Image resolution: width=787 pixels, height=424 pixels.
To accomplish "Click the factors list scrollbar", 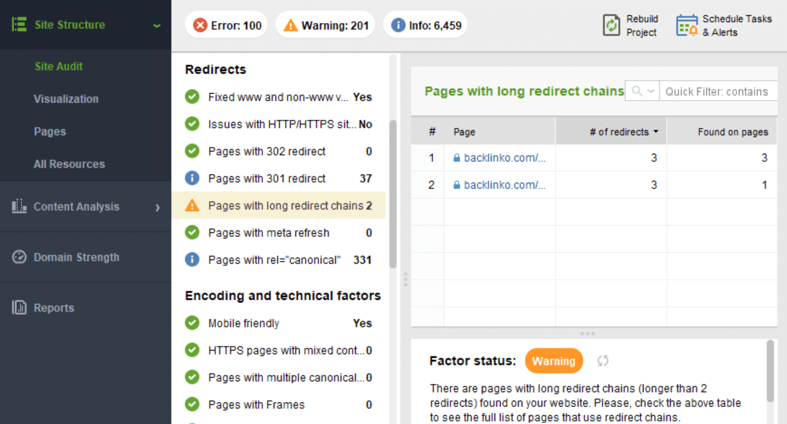I will [393, 193].
